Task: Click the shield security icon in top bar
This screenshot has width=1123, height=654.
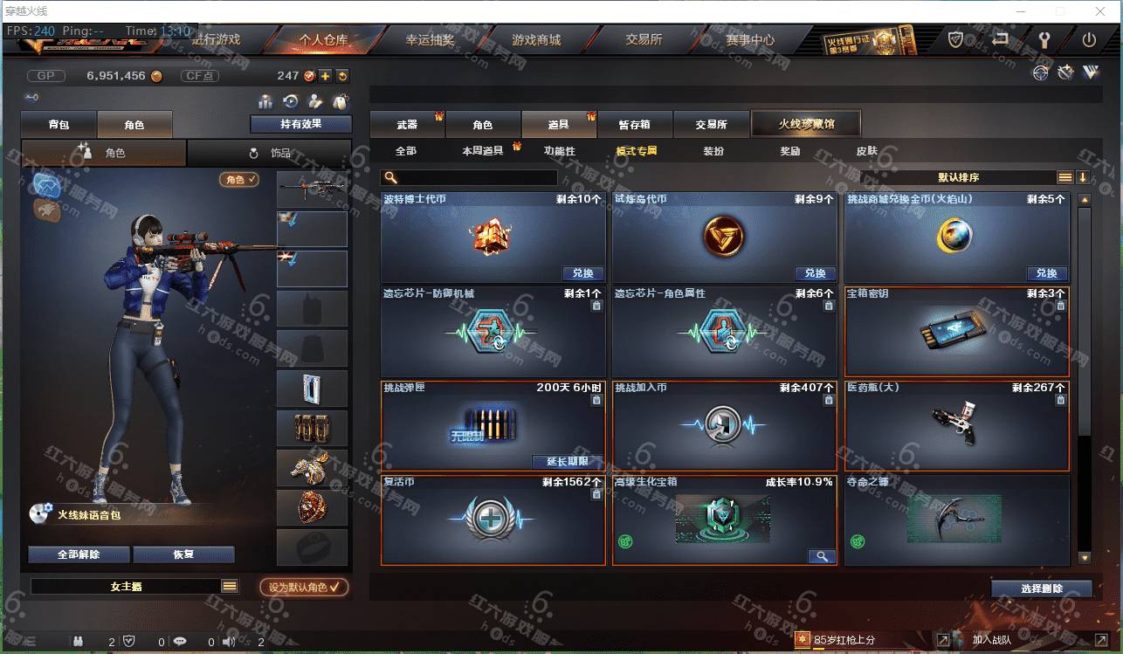Action: tap(956, 40)
